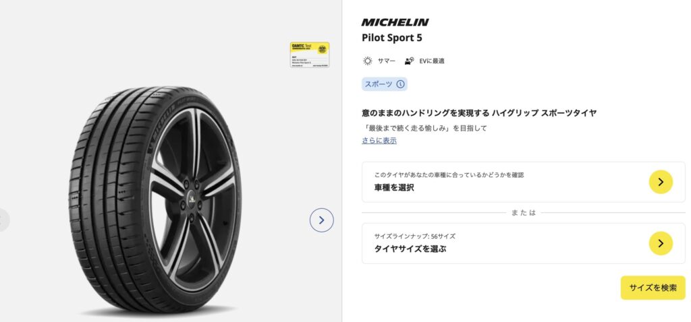Viewport: 691px width, 322px height.
Task: Click yellow arrow for タイヤサイズを選ぶ
Action: point(661,243)
